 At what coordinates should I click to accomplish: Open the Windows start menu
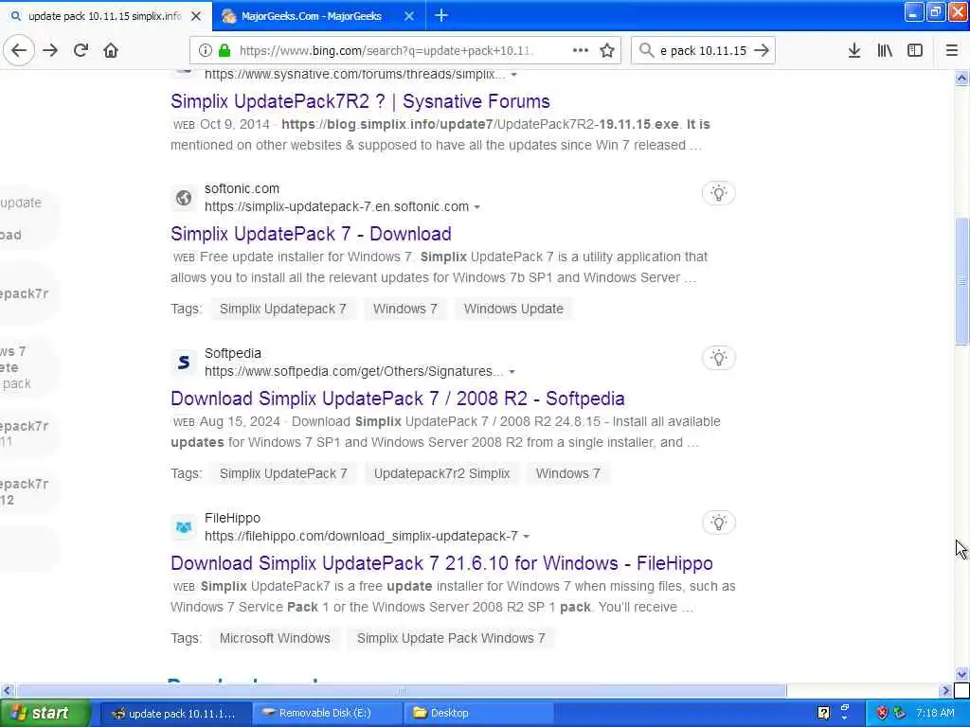[45, 714]
